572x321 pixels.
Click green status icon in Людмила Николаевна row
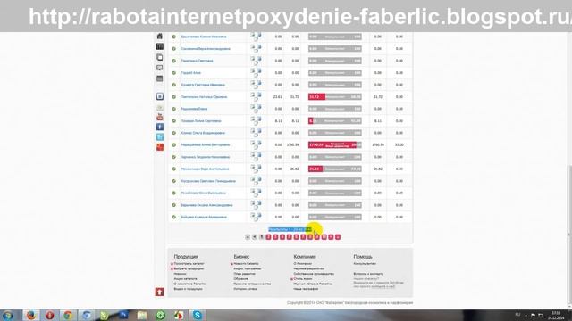point(174,157)
